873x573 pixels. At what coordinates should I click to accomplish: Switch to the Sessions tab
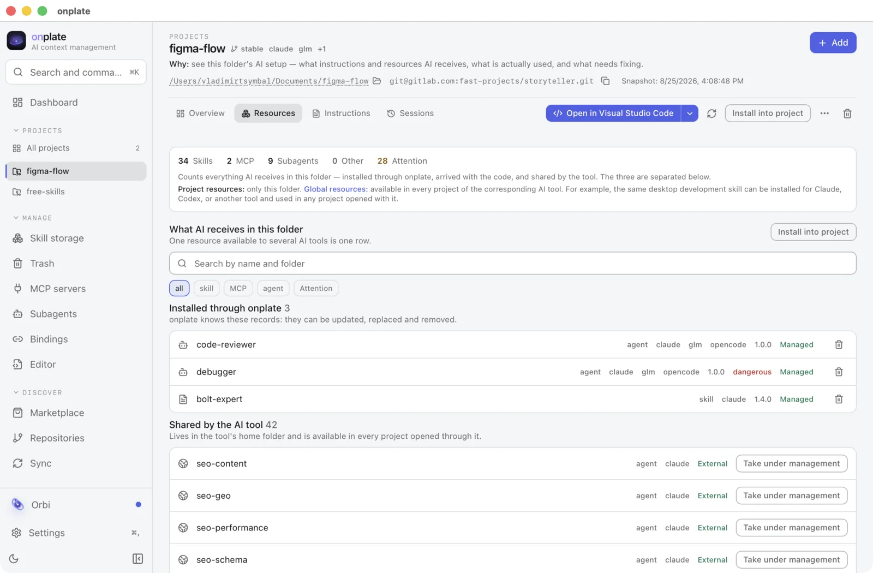(410, 114)
